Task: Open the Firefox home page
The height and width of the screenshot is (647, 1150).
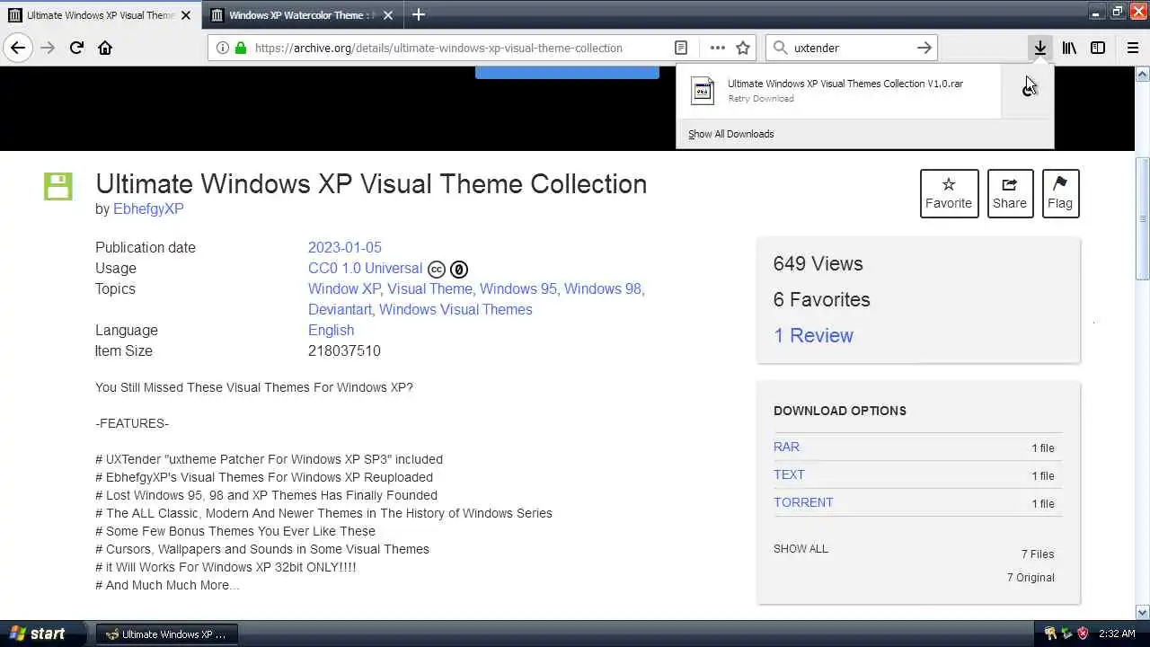Action: 105,48
